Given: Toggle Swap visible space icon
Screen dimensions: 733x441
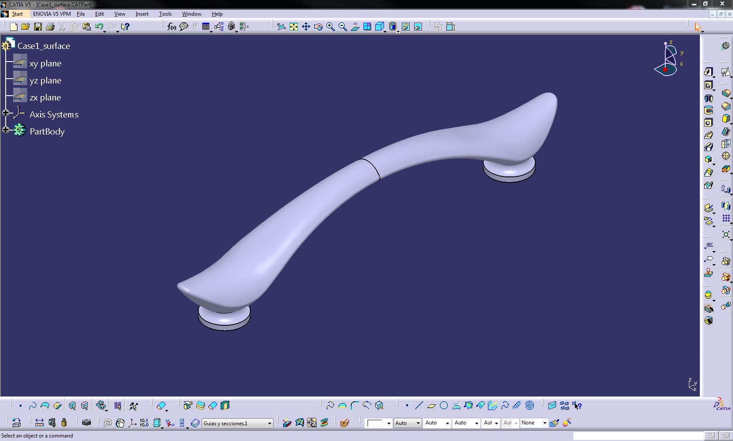Looking at the screenshot, I should [x=418, y=27].
